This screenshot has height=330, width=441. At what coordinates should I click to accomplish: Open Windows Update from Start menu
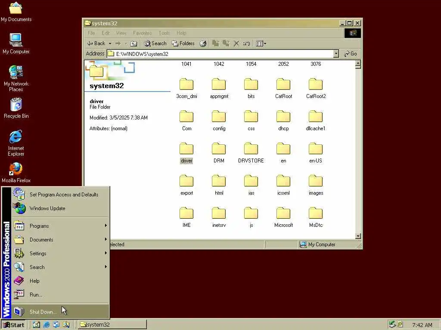coord(60,208)
